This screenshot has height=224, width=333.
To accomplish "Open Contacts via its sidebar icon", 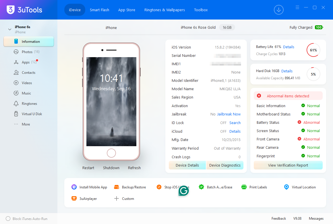I will coord(16,72).
